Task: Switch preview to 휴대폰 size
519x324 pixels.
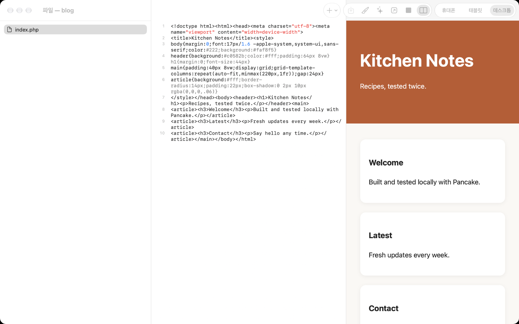Action: 449,10
